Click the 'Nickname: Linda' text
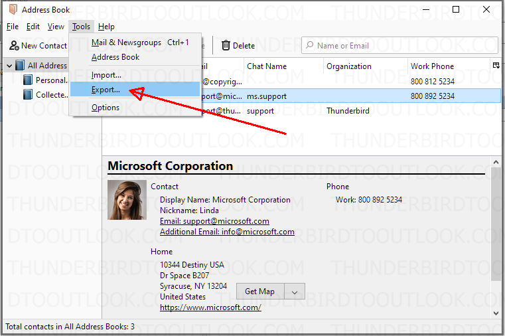Viewport: 505px width, 336px height. pyautogui.click(x=189, y=210)
